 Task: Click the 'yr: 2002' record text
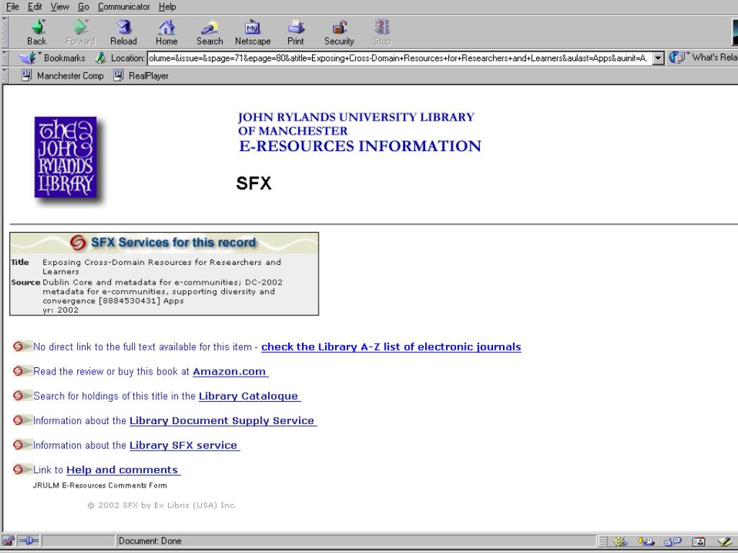click(61, 310)
